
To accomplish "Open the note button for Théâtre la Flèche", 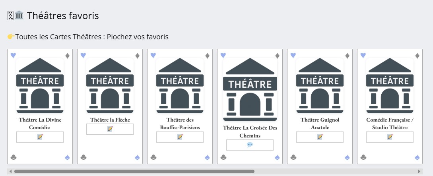I will pyautogui.click(x=110, y=129).
